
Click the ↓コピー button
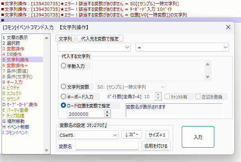pos(131,135)
